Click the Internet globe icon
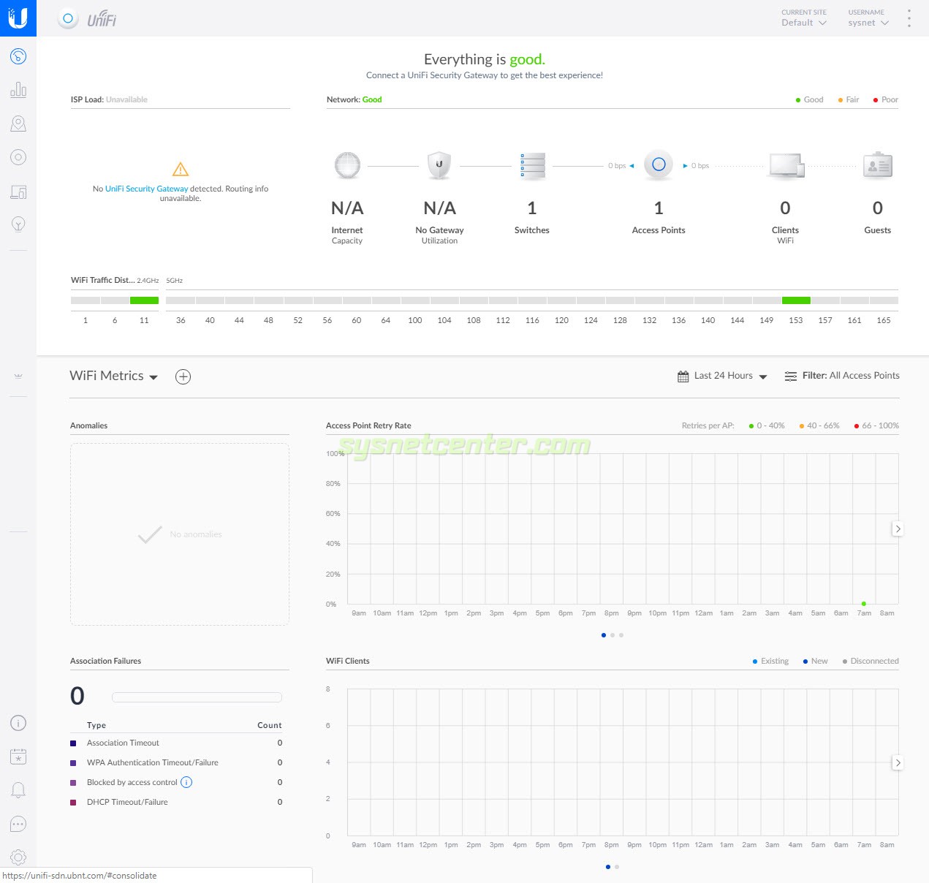Viewport: 929px width, 883px height. pyautogui.click(x=347, y=165)
